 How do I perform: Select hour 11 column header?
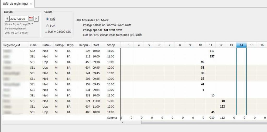(211, 45)
